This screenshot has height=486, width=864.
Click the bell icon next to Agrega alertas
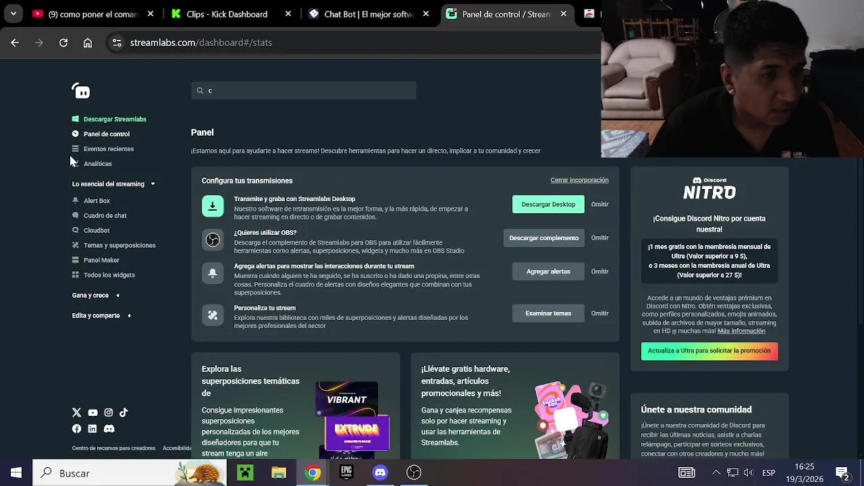click(x=213, y=273)
